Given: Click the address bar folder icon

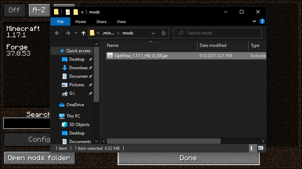Looking at the screenshot, I should tap(92, 33).
